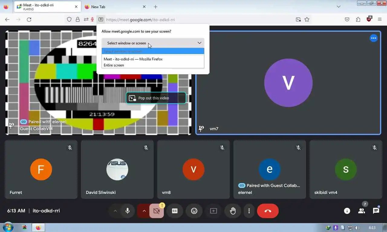The width and height of the screenshot is (387, 232).
Task: Click the muted mic icon on skibidi vm4 tile
Action: click(375, 148)
